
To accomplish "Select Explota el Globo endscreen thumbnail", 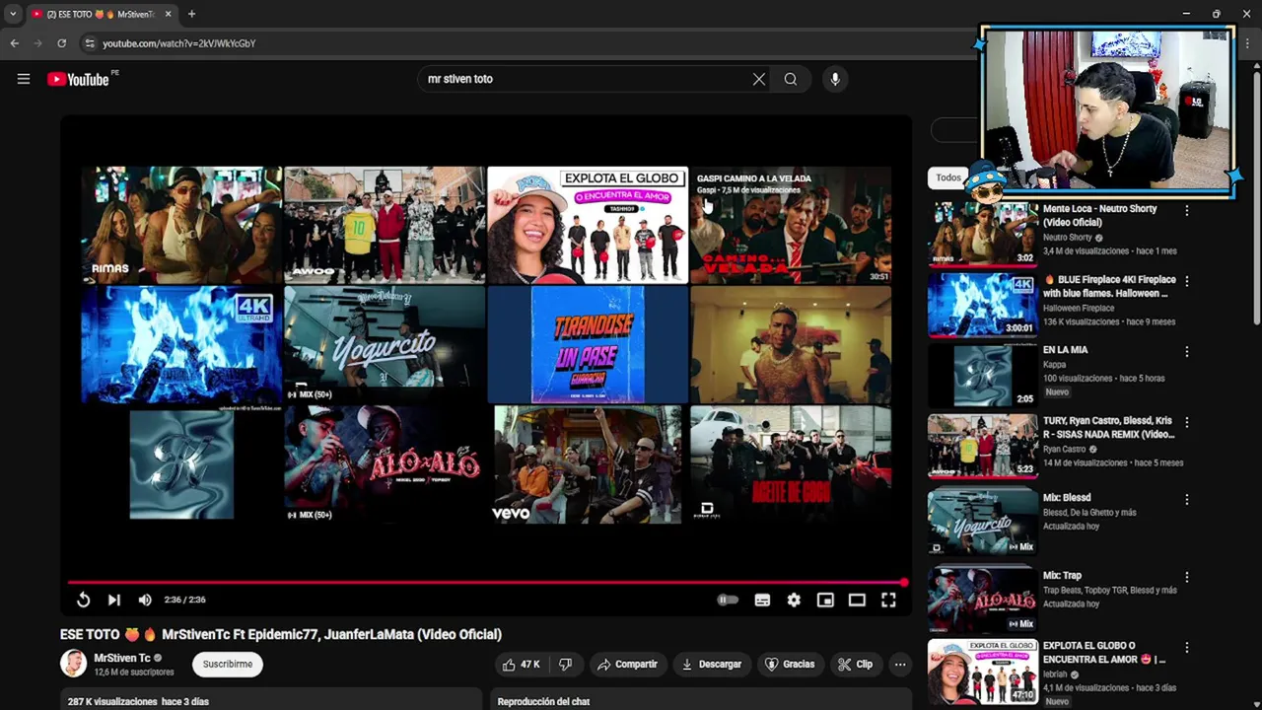I will pos(588,226).
